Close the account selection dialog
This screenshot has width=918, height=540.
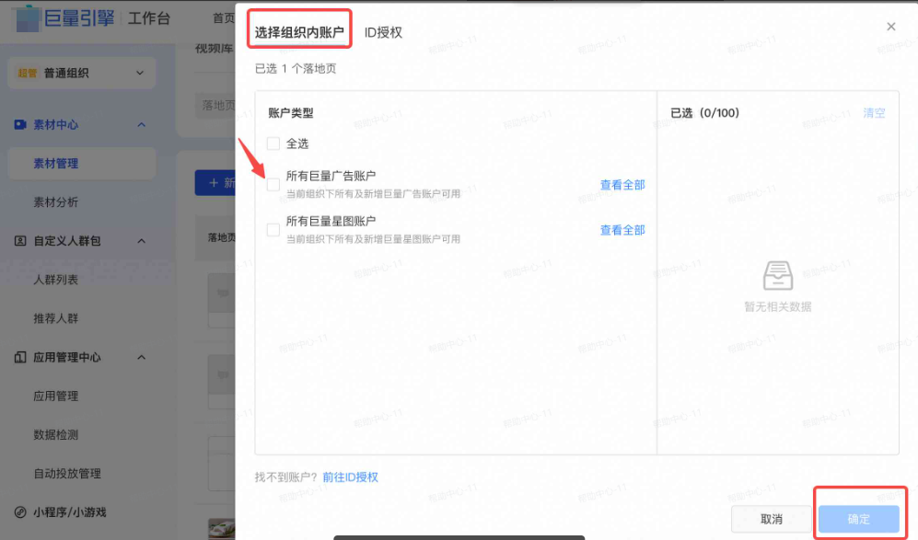point(891,27)
